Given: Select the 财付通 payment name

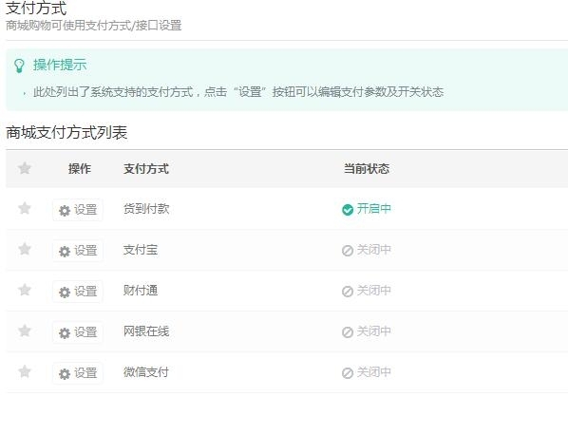Looking at the screenshot, I should (141, 291).
